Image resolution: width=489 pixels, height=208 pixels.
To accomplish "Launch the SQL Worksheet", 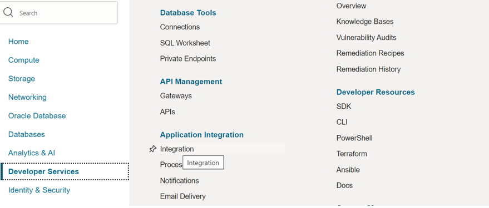I will pos(185,43).
